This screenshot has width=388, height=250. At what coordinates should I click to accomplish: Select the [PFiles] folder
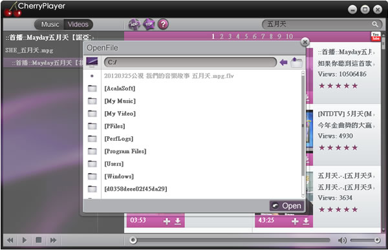click(x=114, y=126)
